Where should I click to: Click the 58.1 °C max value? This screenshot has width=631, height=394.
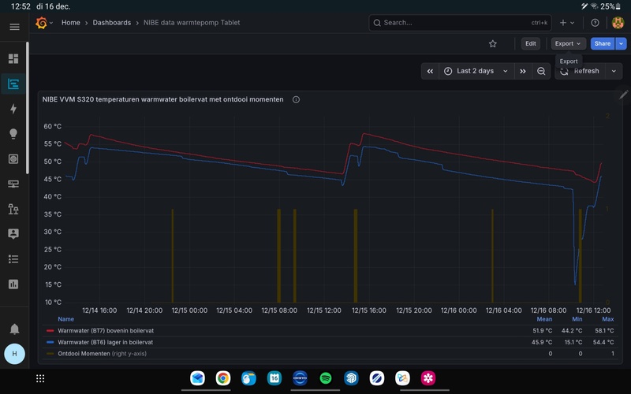pos(604,331)
